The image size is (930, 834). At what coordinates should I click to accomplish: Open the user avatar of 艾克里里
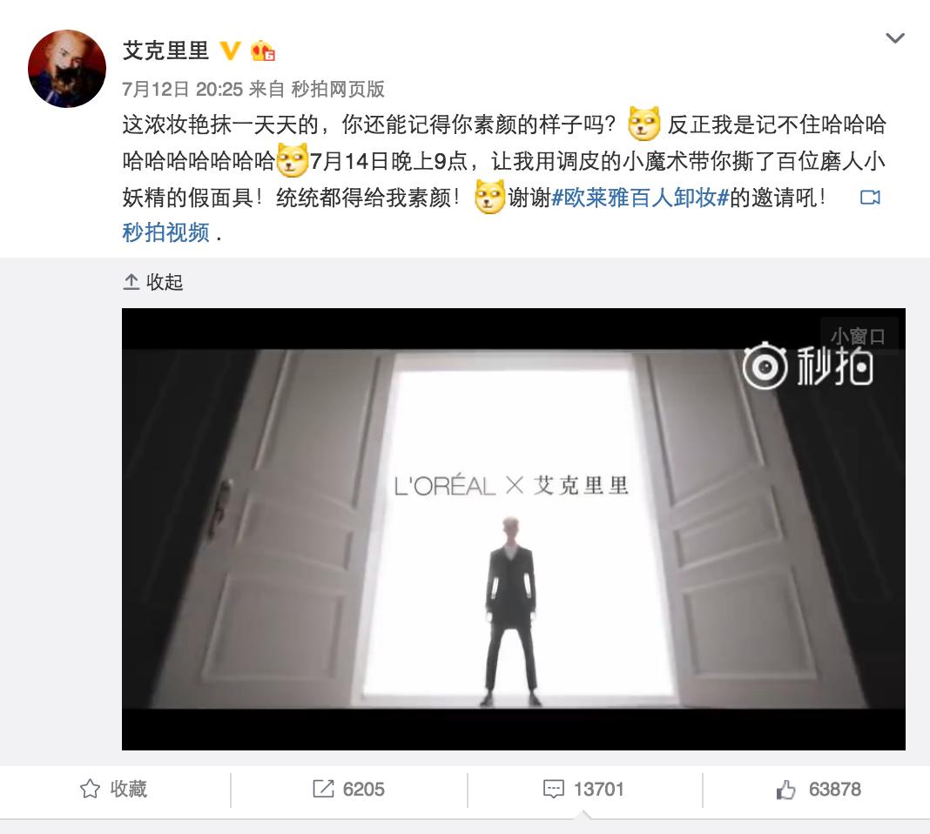[x=67, y=69]
